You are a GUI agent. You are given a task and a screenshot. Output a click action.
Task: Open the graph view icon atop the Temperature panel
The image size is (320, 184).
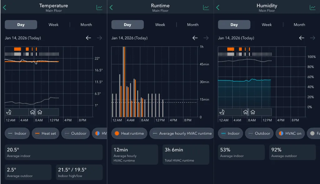point(99,7)
